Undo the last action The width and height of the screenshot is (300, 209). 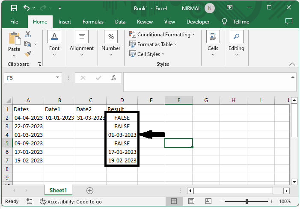pyautogui.click(x=27, y=8)
